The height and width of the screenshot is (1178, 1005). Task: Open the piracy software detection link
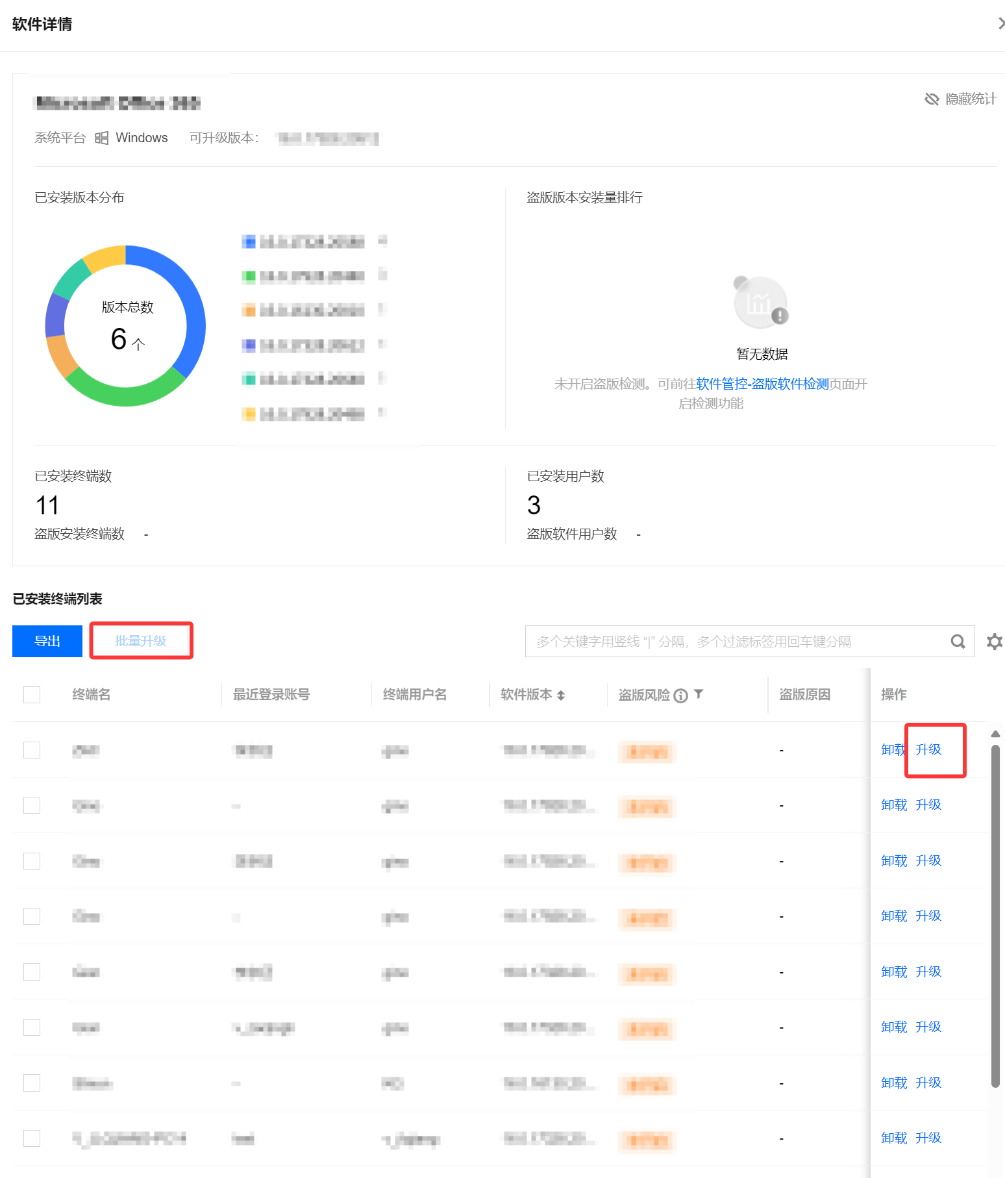[762, 384]
